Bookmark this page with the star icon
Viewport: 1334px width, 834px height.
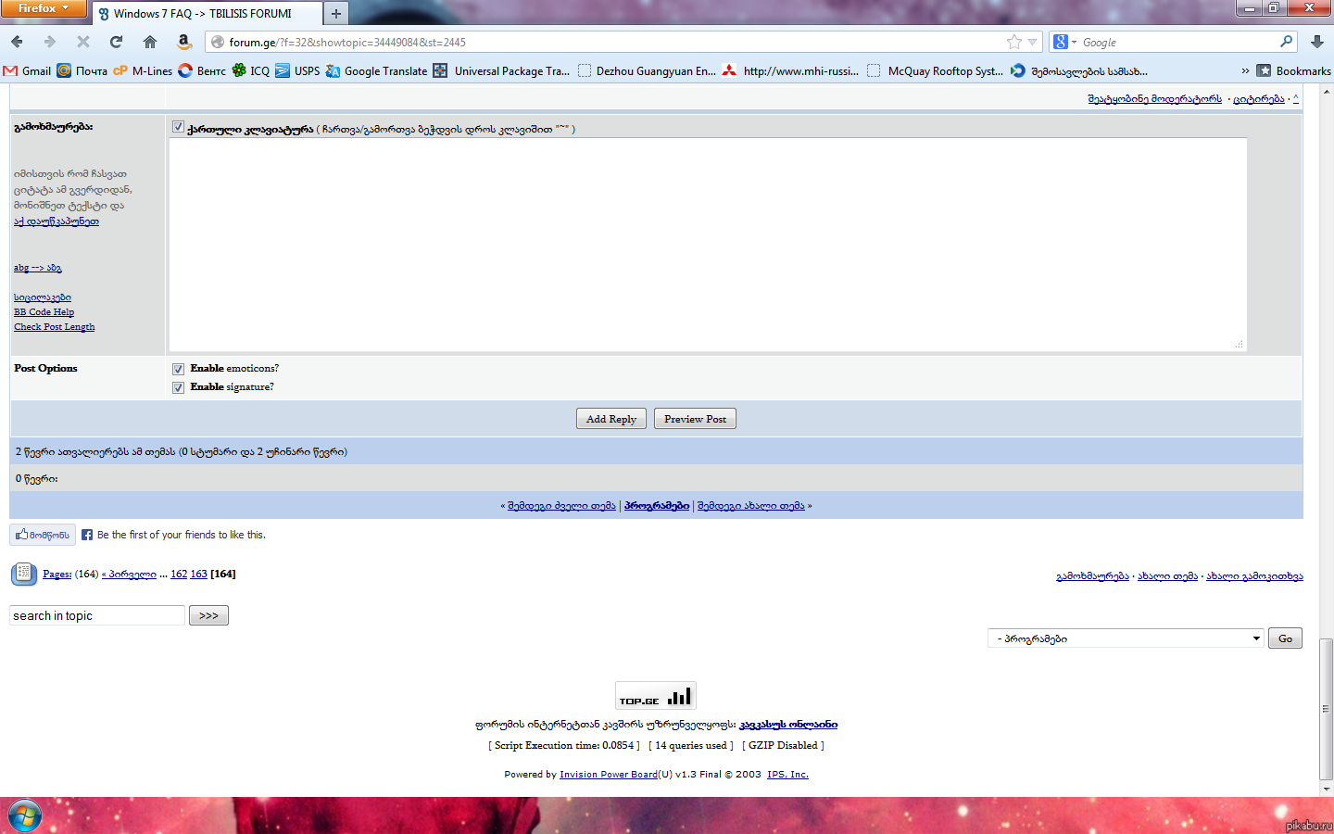pyautogui.click(x=1014, y=42)
